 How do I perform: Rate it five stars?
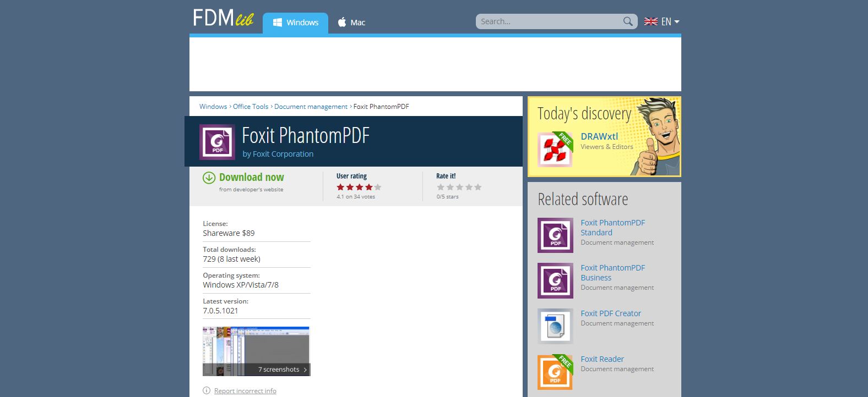click(x=478, y=187)
